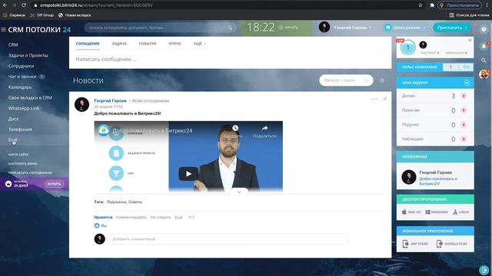492x276 pixels.
Task: Open Чат и звонки in left menu
Action: 22,77
